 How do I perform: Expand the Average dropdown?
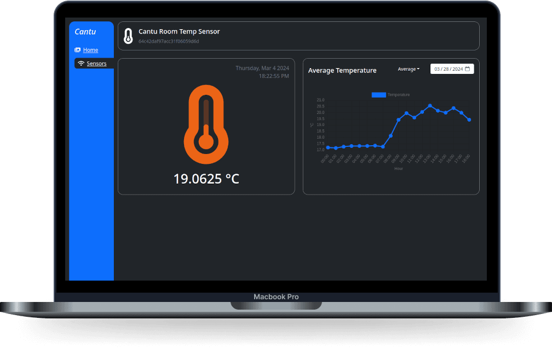(x=408, y=69)
